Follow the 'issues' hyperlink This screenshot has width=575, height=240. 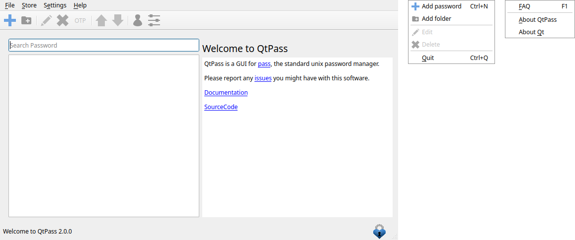pos(263,78)
